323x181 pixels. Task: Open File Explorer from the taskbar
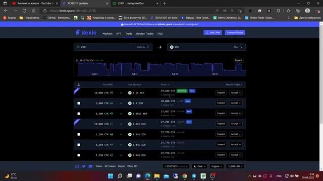click(157, 176)
